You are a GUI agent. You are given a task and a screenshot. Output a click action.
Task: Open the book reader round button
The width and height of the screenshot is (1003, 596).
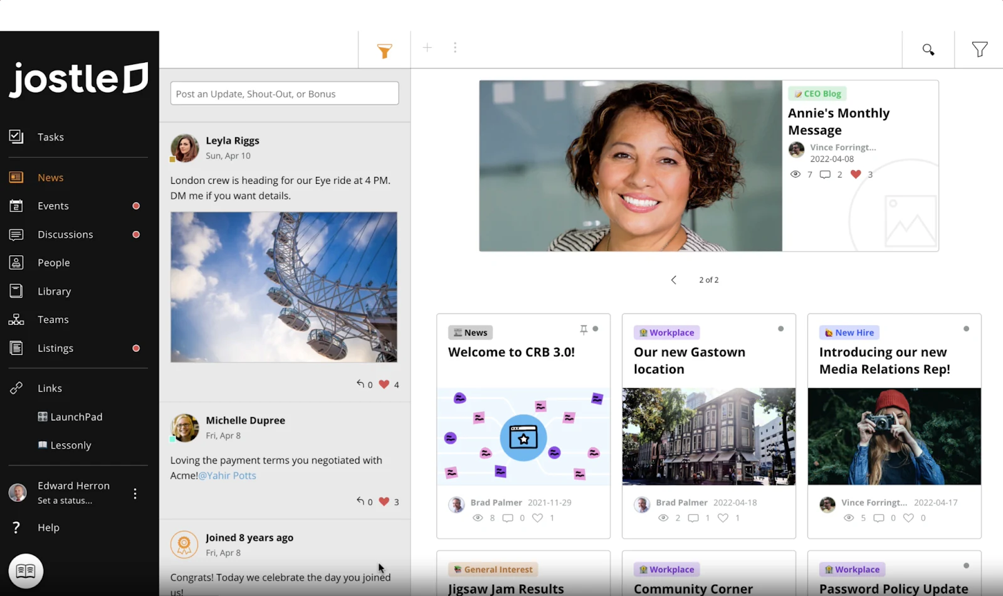point(26,571)
